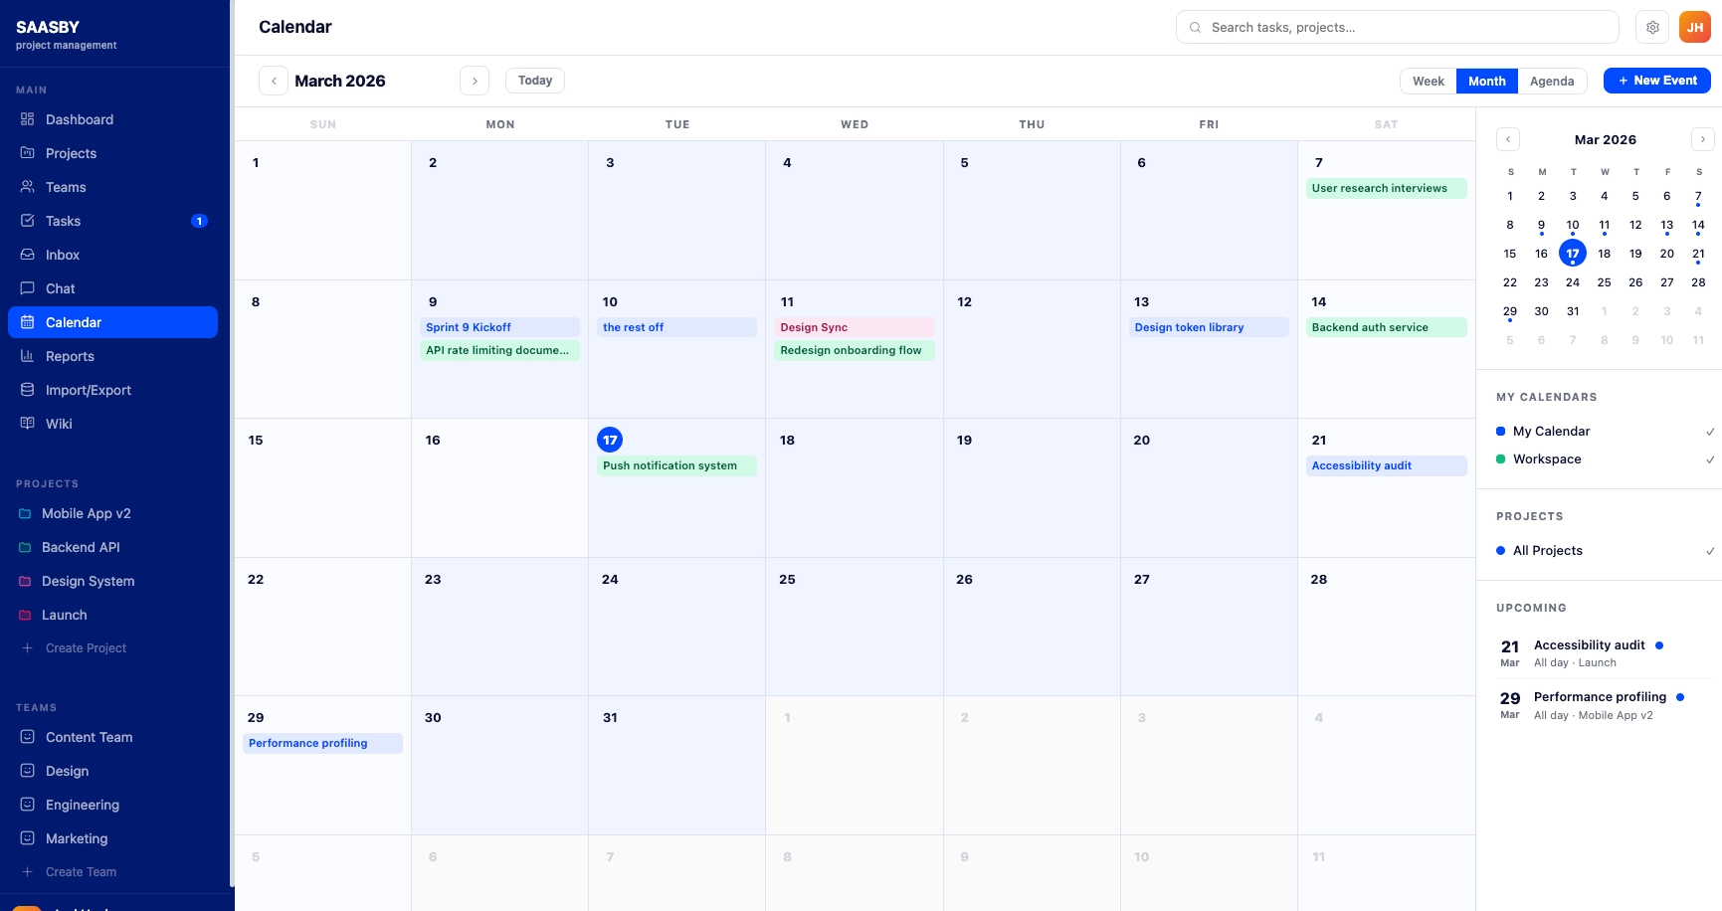Advance the mini calendar to April
The width and height of the screenshot is (1722, 911).
[1702, 139]
